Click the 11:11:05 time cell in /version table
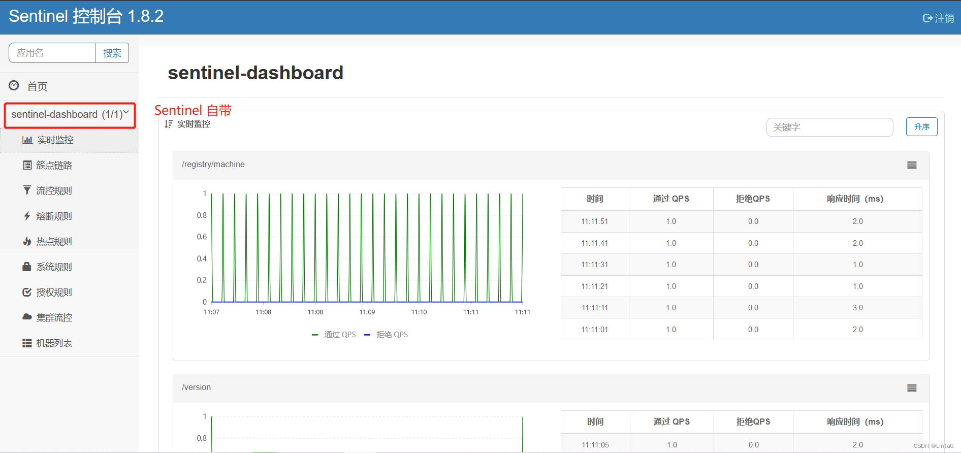Viewport: 961px width, 453px height. click(x=595, y=445)
